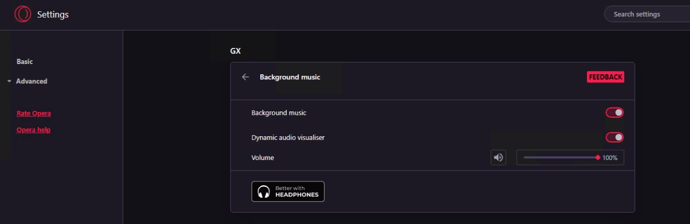The height and width of the screenshot is (224, 690).
Task: Click the Opera GX logo icon
Action: [x=23, y=14]
